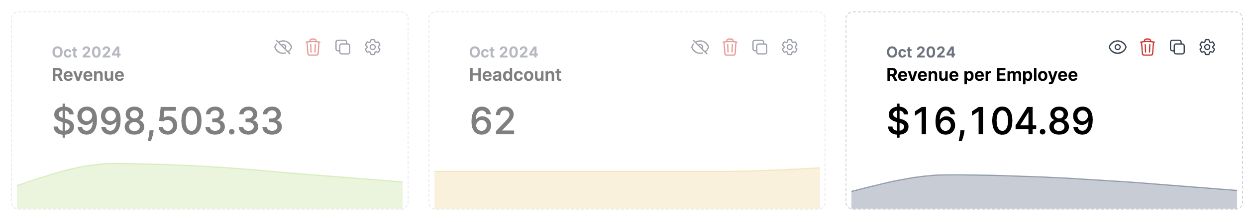Duplicate the Revenue card

[x=343, y=48]
